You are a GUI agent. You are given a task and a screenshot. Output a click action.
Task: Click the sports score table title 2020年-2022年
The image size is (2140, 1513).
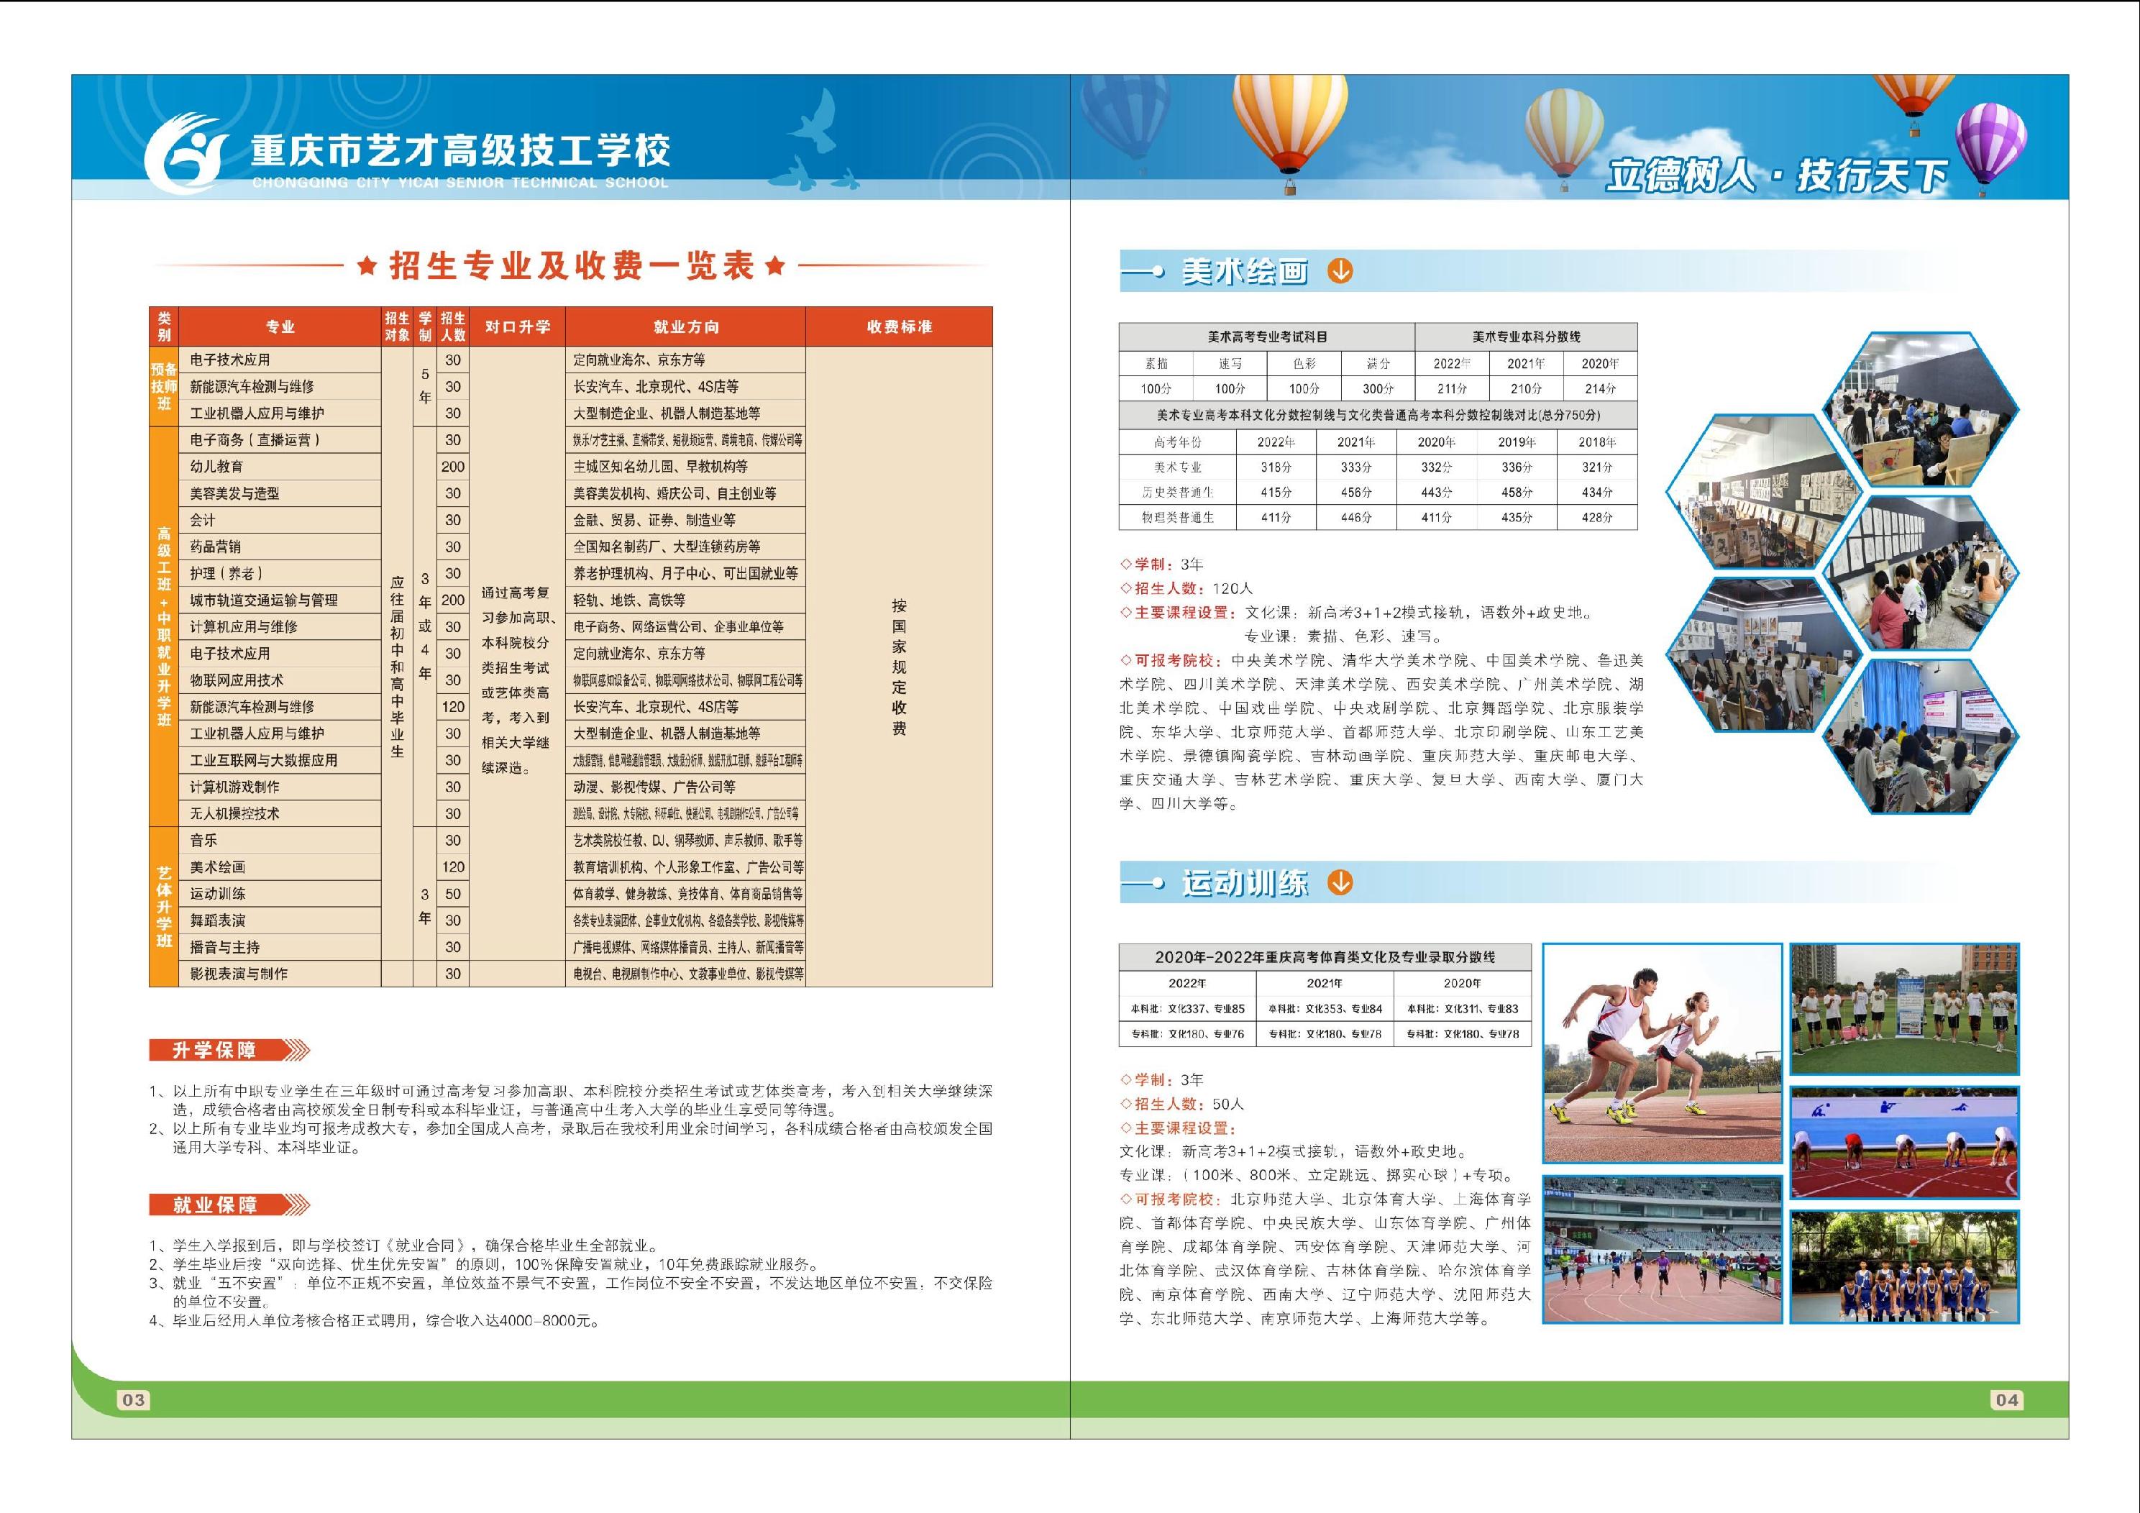click(x=1325, y=957)
